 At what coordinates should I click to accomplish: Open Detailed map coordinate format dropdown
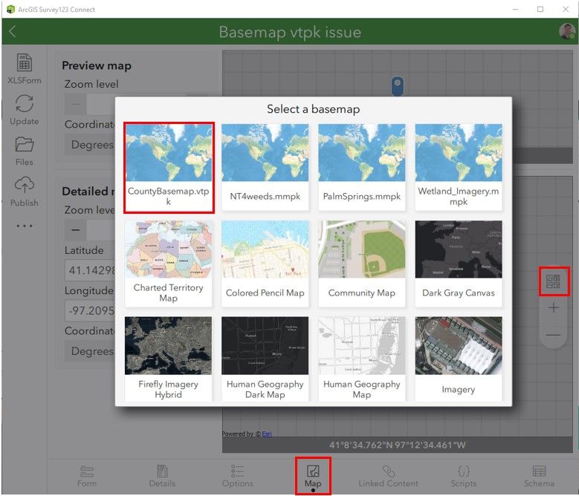point(90,351)
